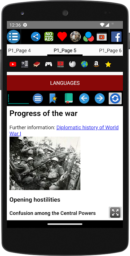
Task: Go to previous page with left arrow
Action: point(84,99)
